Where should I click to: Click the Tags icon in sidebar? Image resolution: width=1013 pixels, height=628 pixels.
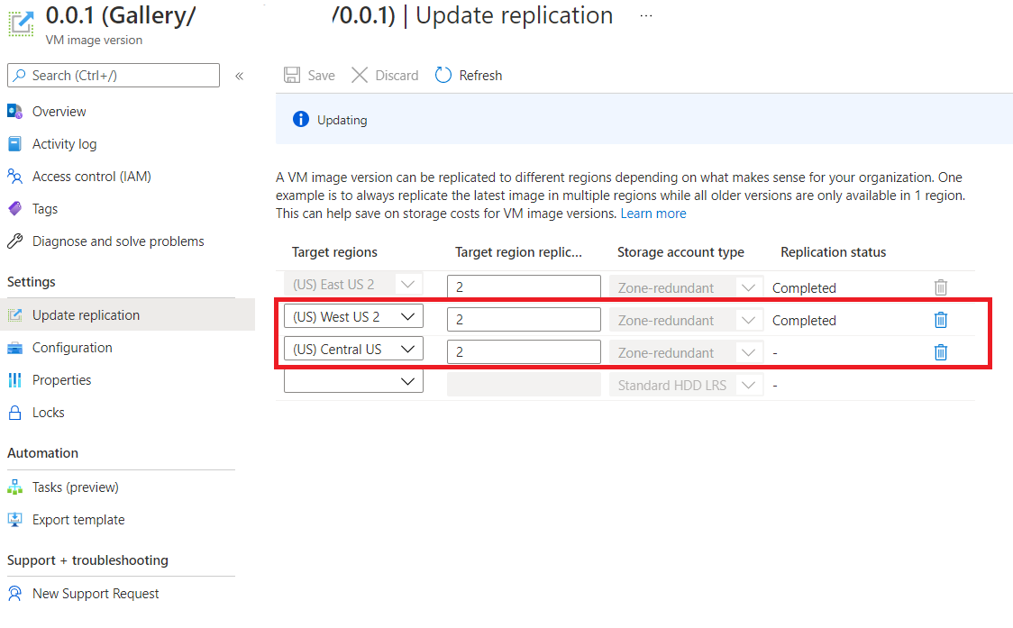click(15, 209)
